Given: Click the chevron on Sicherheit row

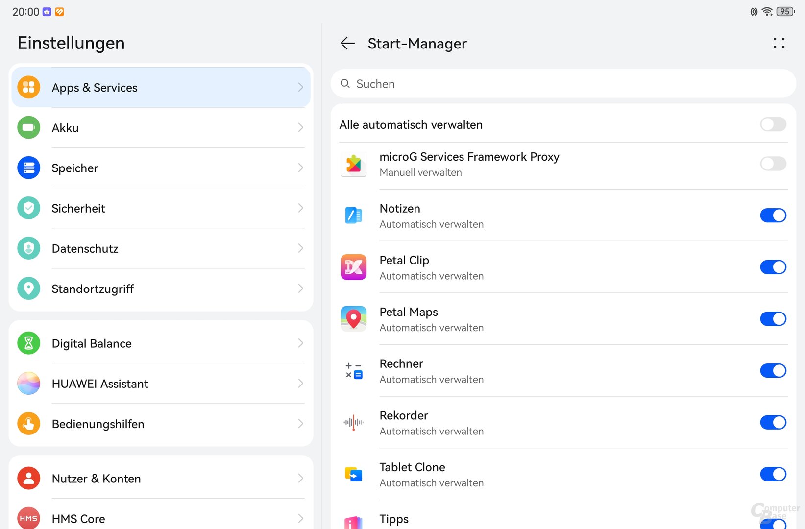Looking at the screenshot, I should tap(300, 208).
